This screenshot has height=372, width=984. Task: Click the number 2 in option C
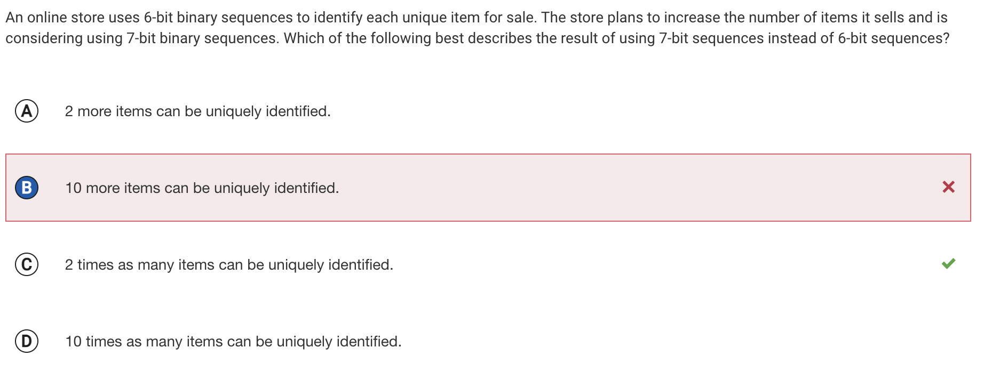point(69,265)
